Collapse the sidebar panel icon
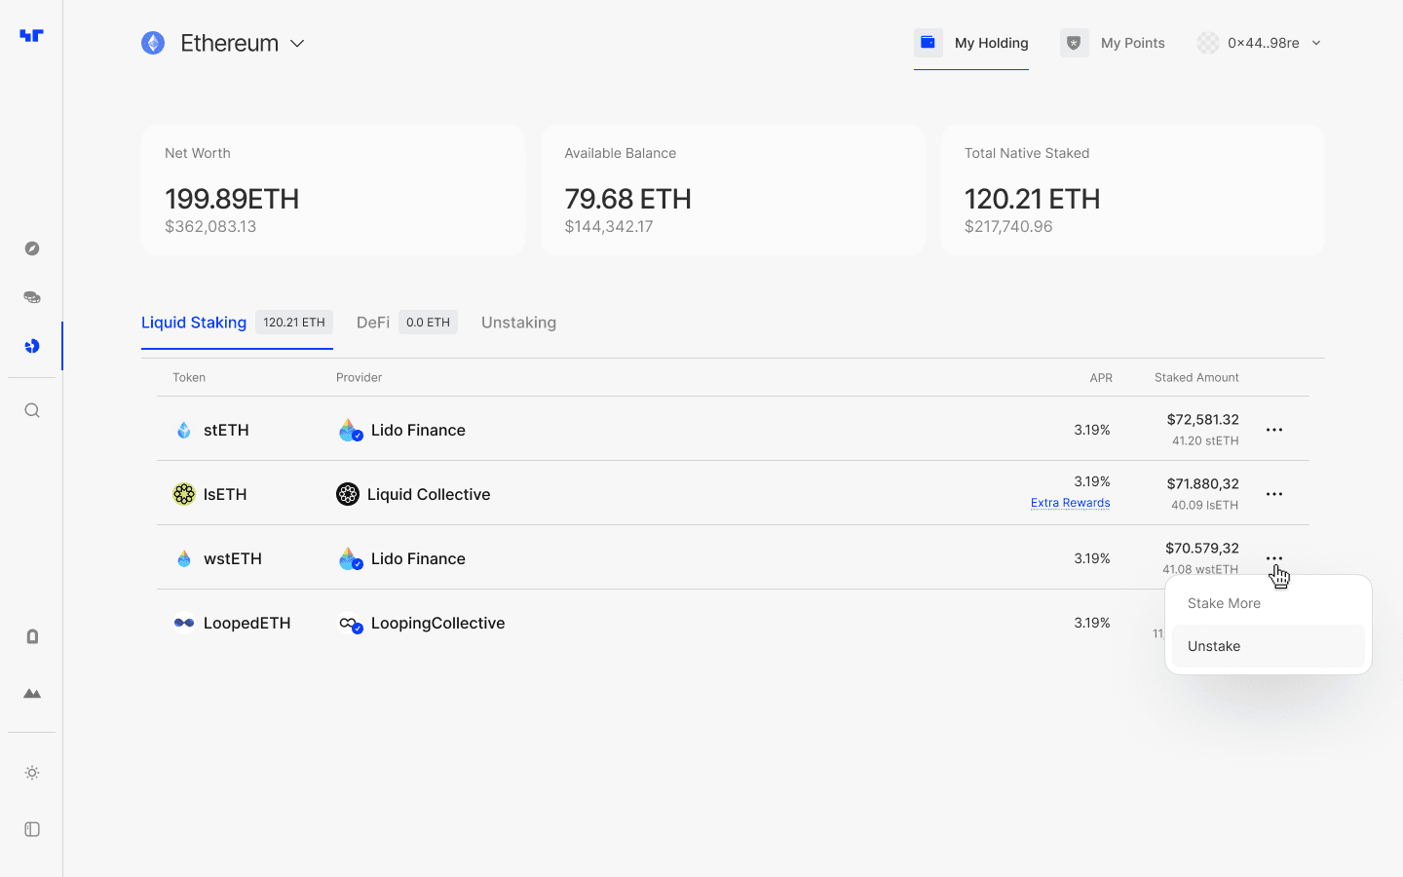 (x=32, y=829)
